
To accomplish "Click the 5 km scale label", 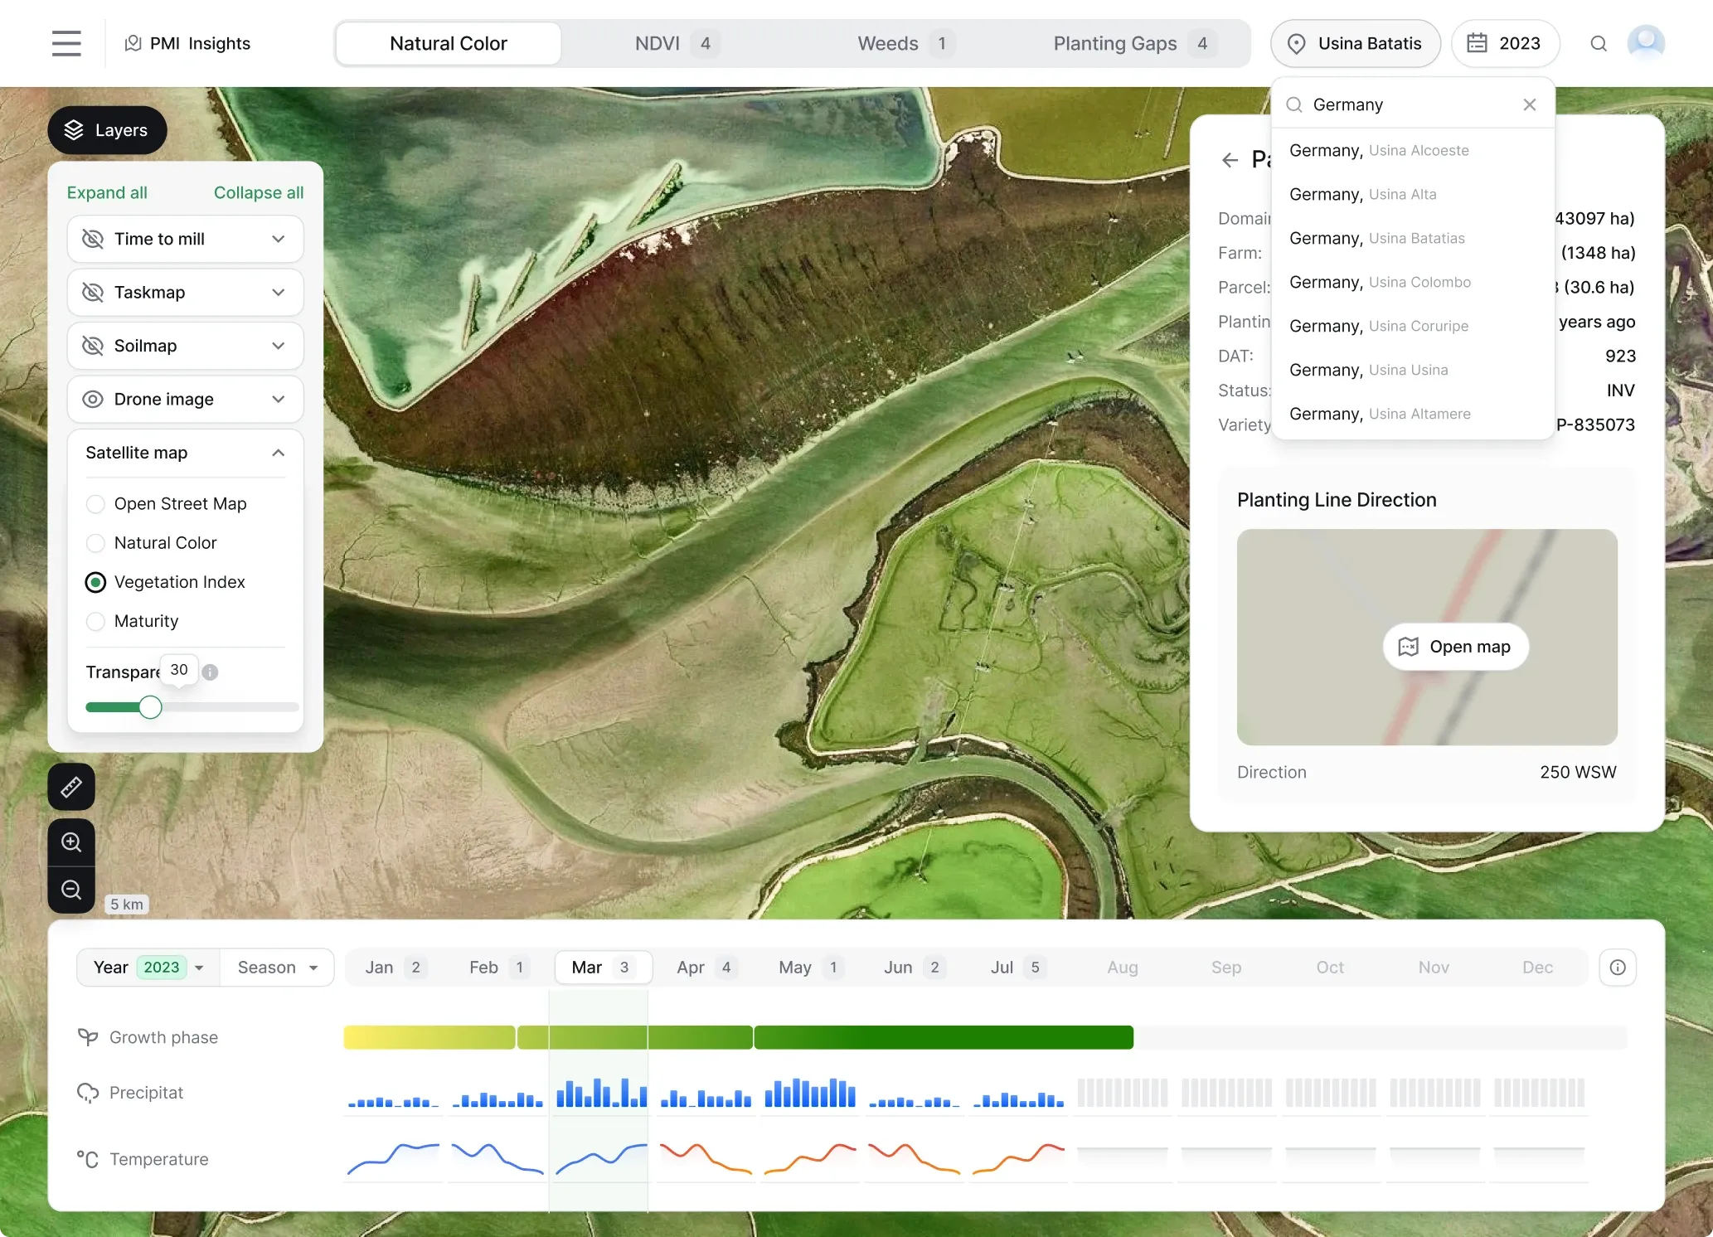I will (x=127, y=904).
